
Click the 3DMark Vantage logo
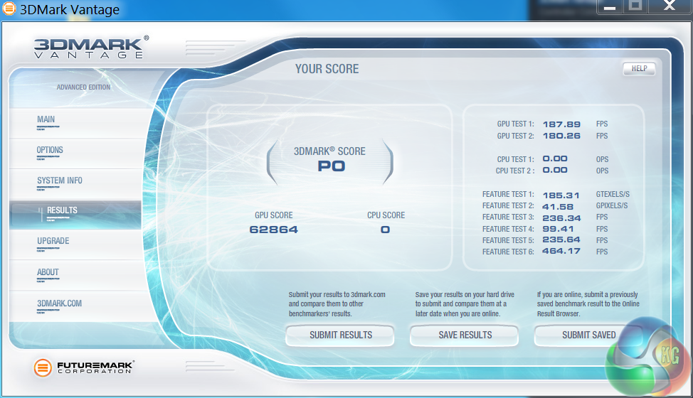[x=91, y=48]
